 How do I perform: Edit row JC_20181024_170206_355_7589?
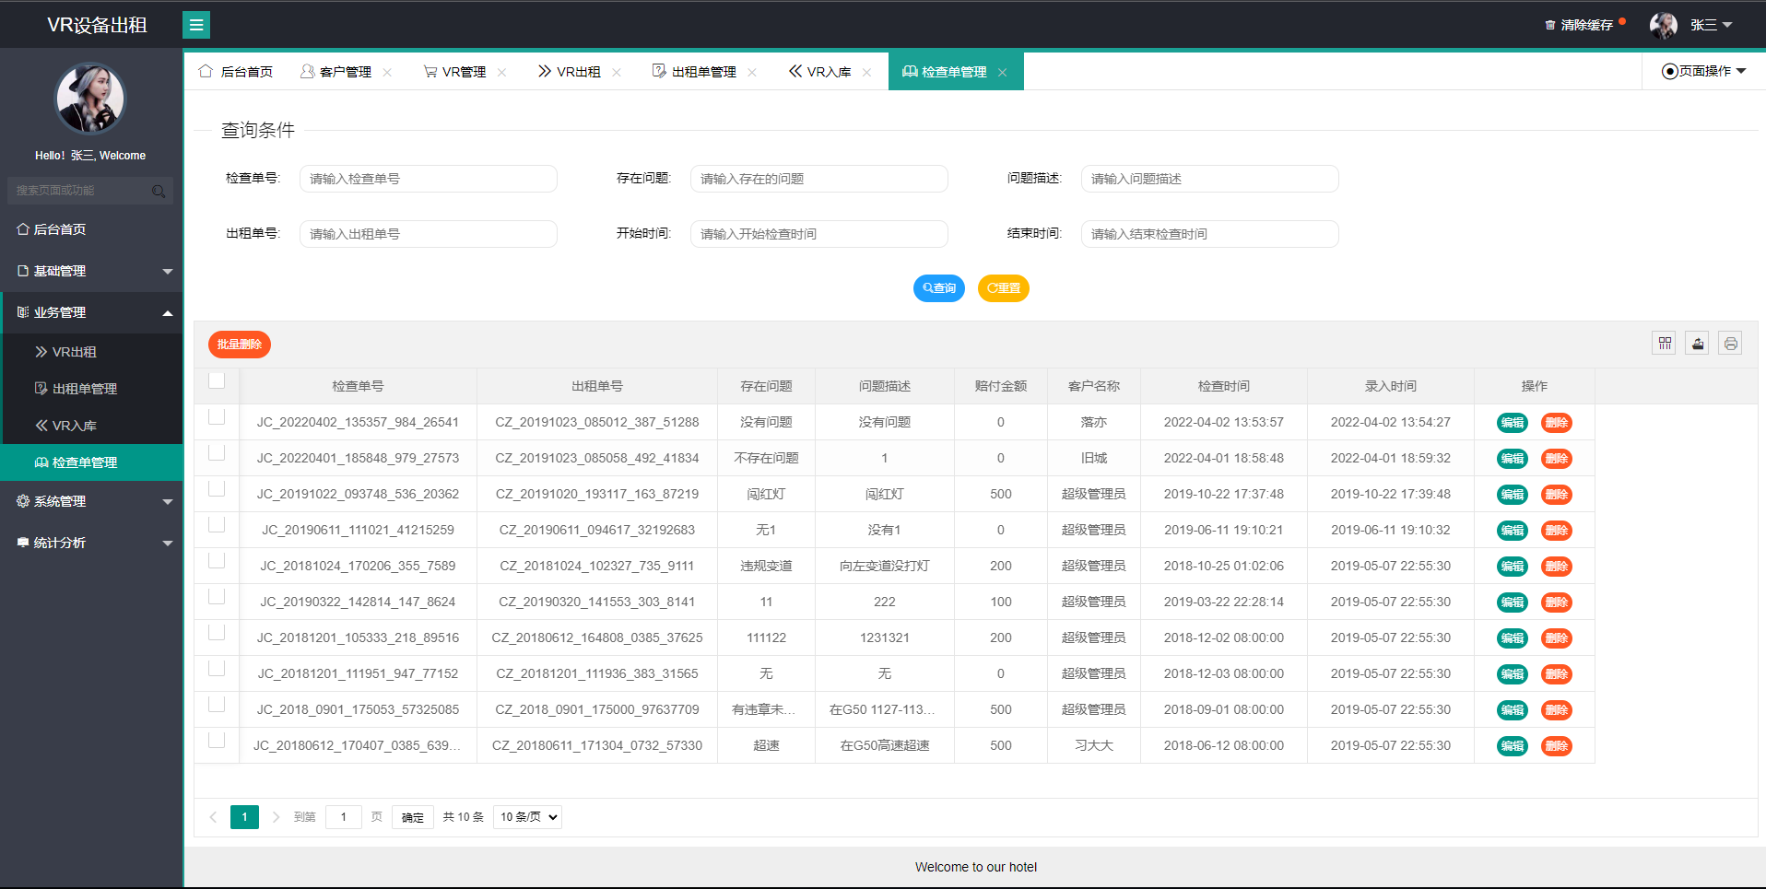[x=1513, y=567]
